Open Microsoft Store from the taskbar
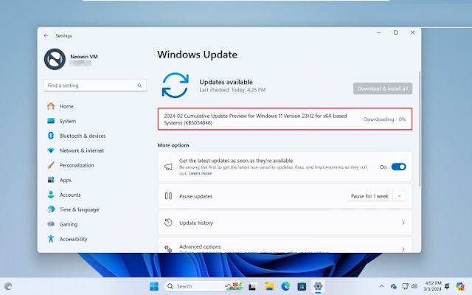The width and height of the screenshot is (472, 295). tap(302, 286)
